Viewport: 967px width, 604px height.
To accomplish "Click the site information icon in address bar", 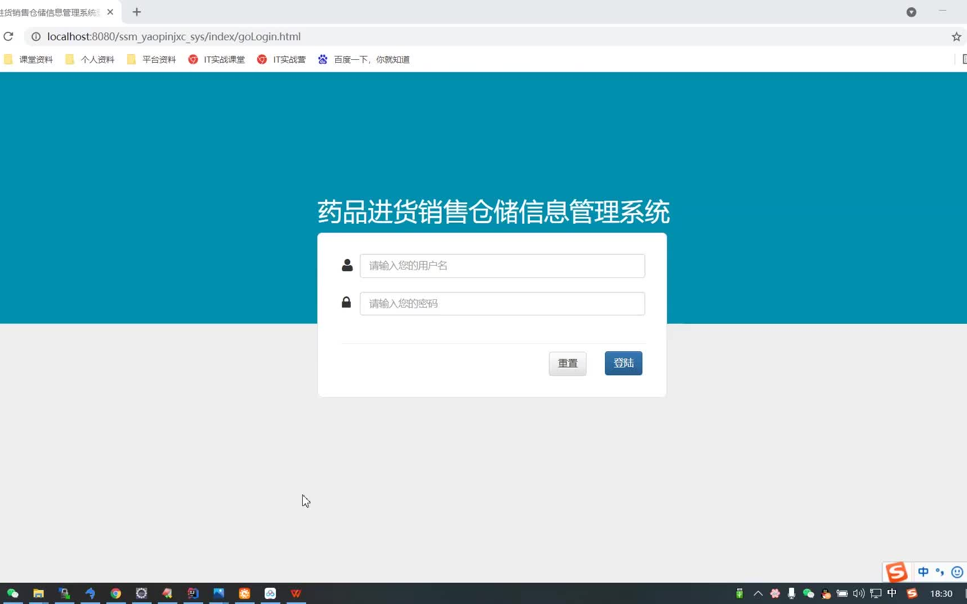I will [36, 36].
